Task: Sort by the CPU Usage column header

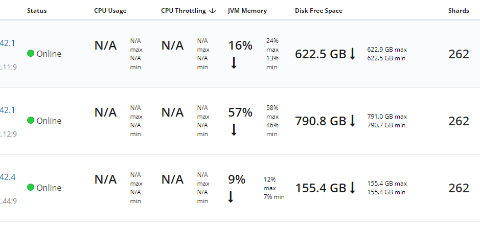Action: click(x=110, y=11)
